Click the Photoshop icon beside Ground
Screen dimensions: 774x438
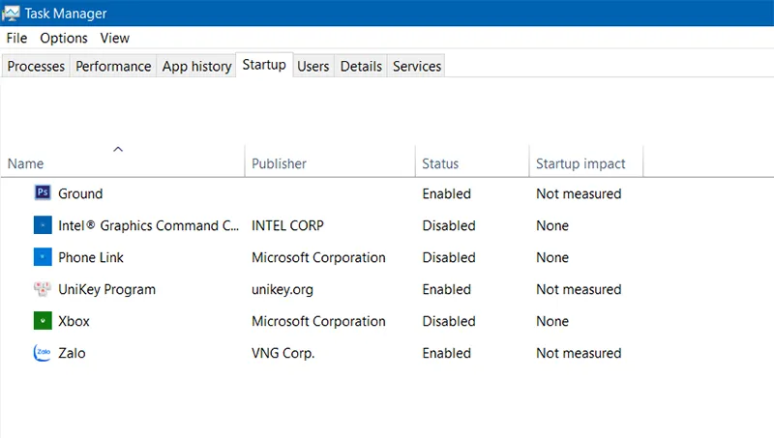[43, 192]
